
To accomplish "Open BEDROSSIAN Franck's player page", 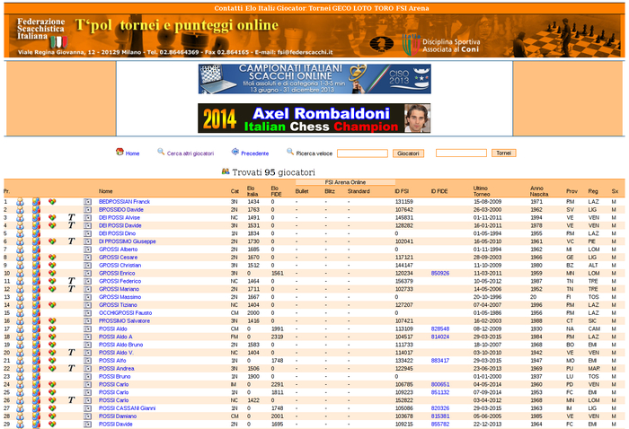I will pos(124,202).
